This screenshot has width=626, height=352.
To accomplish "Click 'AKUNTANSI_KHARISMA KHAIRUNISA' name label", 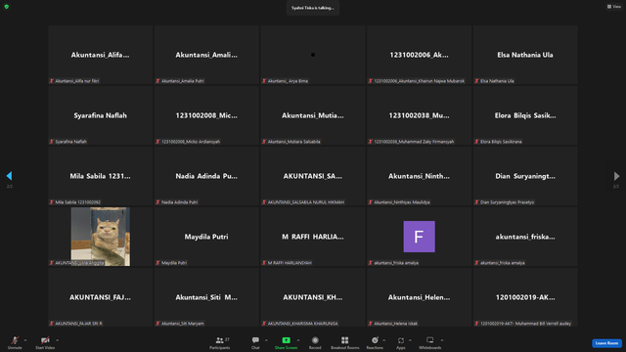I will coord(302,324).
